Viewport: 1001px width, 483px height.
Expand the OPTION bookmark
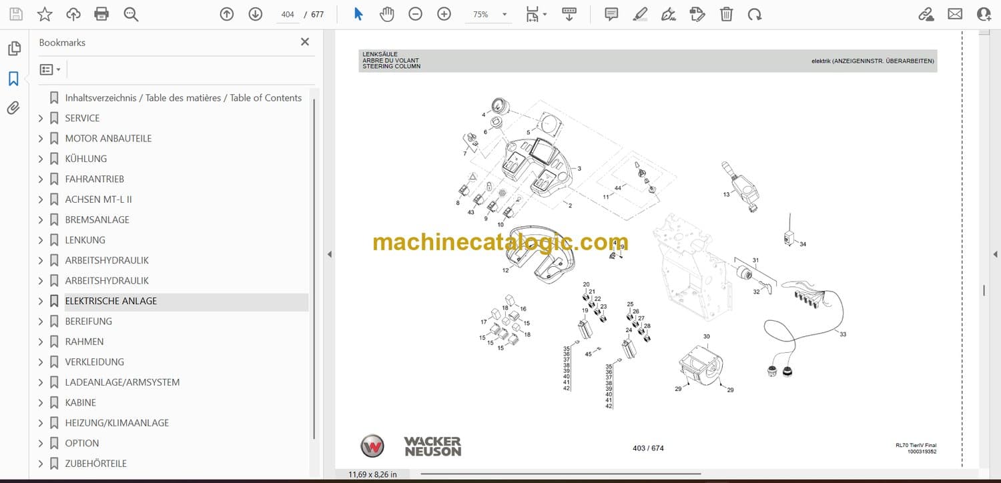41,443
